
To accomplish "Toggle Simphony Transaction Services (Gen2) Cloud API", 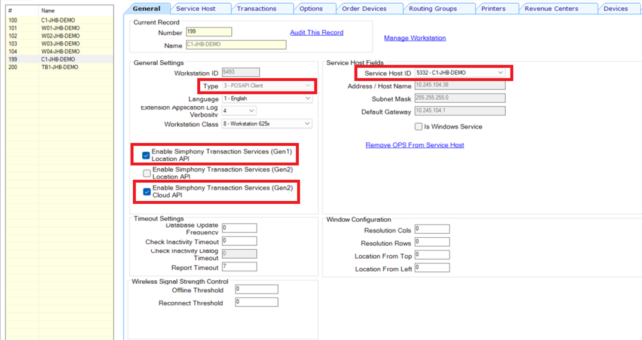I will pyautogui.click(x=146, y=192).
